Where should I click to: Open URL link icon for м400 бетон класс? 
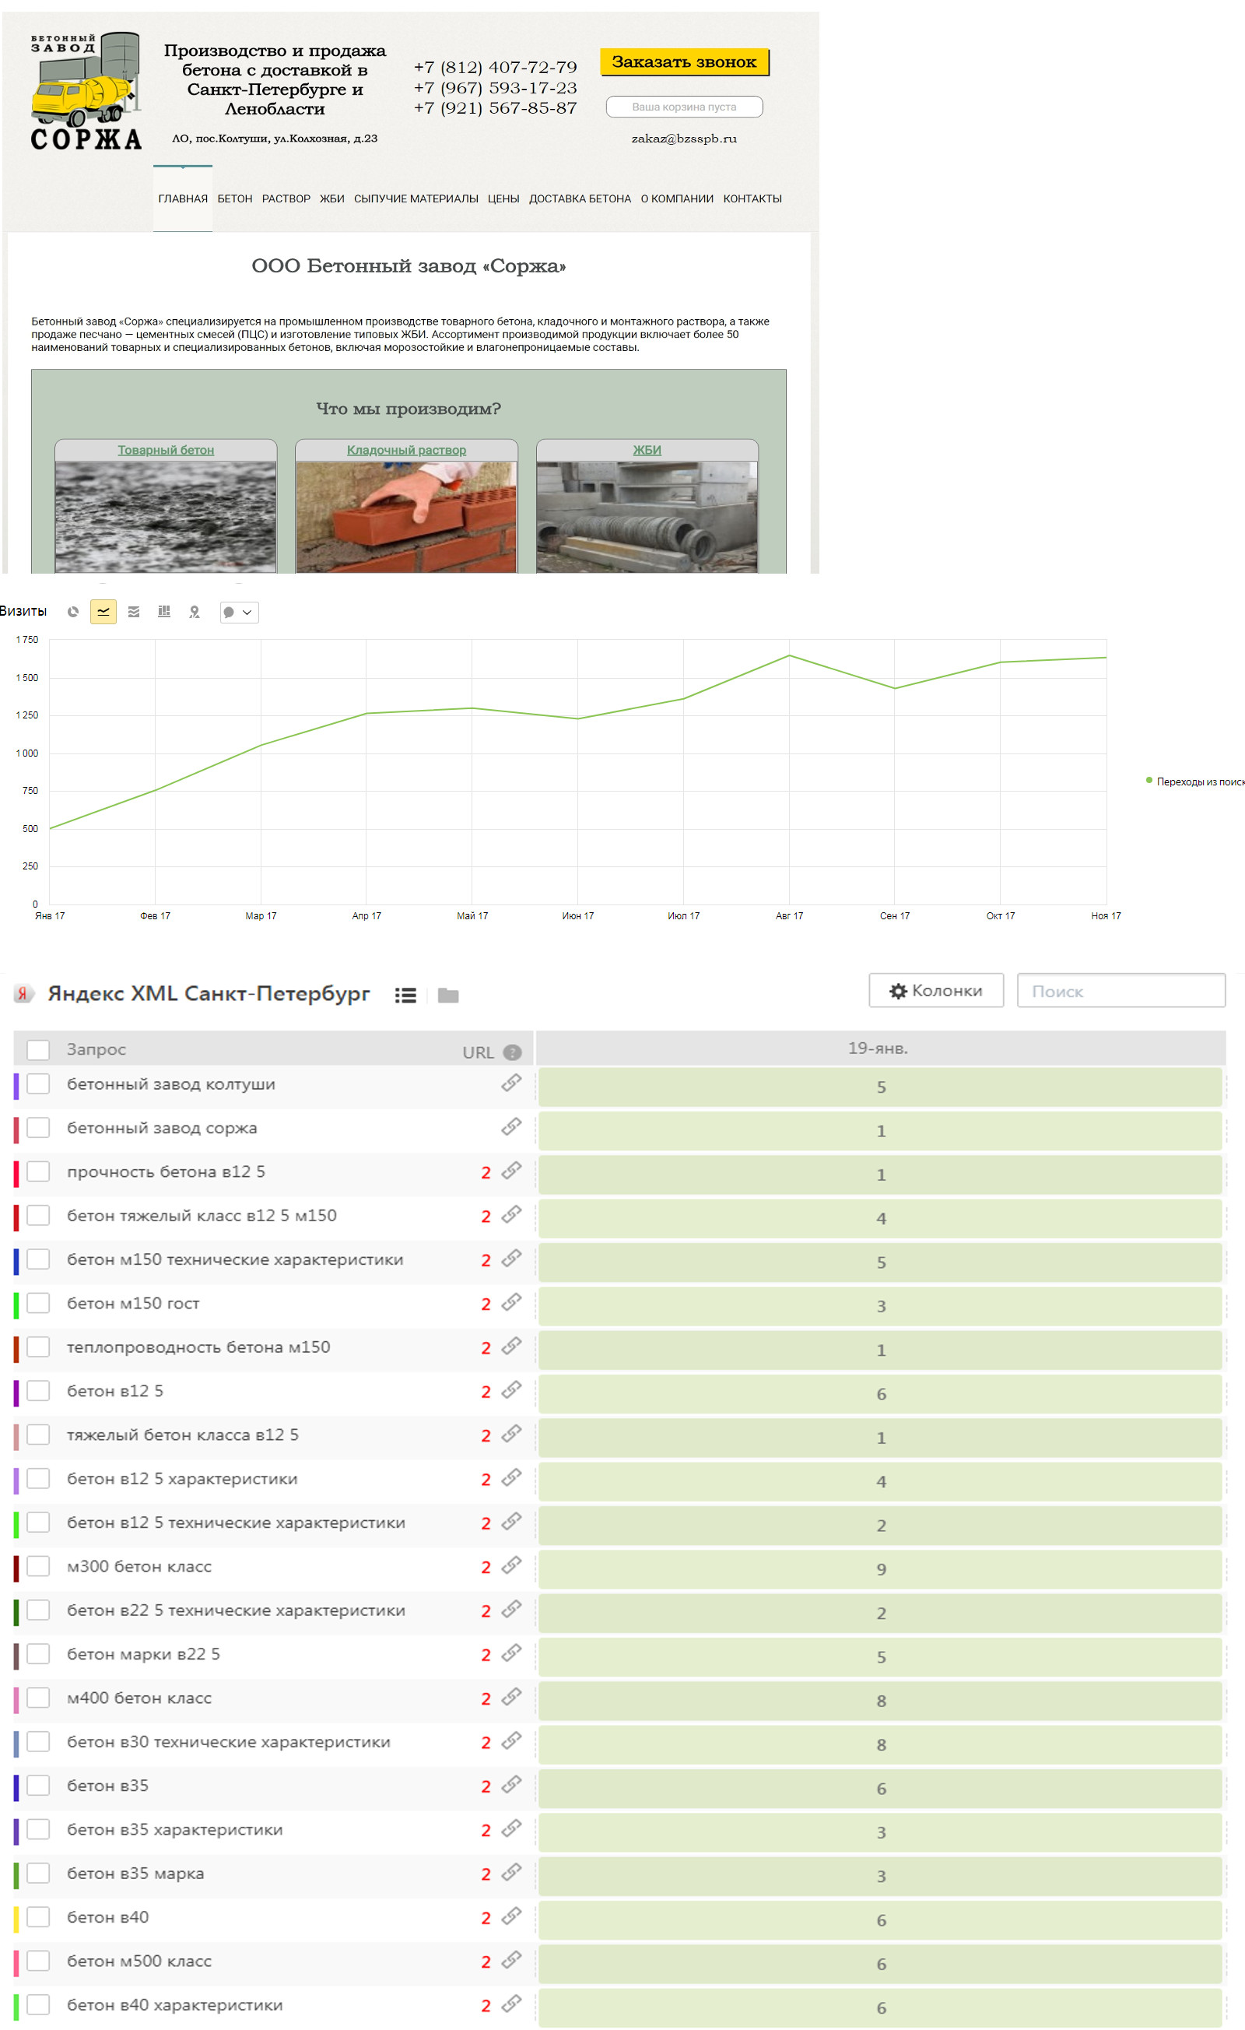[511, 1697]
